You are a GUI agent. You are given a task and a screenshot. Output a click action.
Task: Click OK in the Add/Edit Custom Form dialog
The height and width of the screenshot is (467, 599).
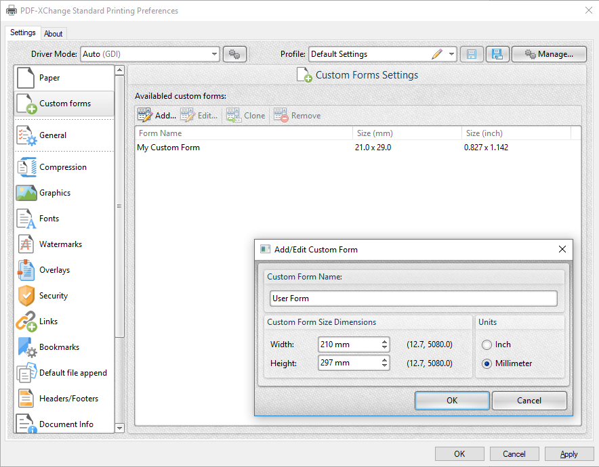[x=452, y=400]
